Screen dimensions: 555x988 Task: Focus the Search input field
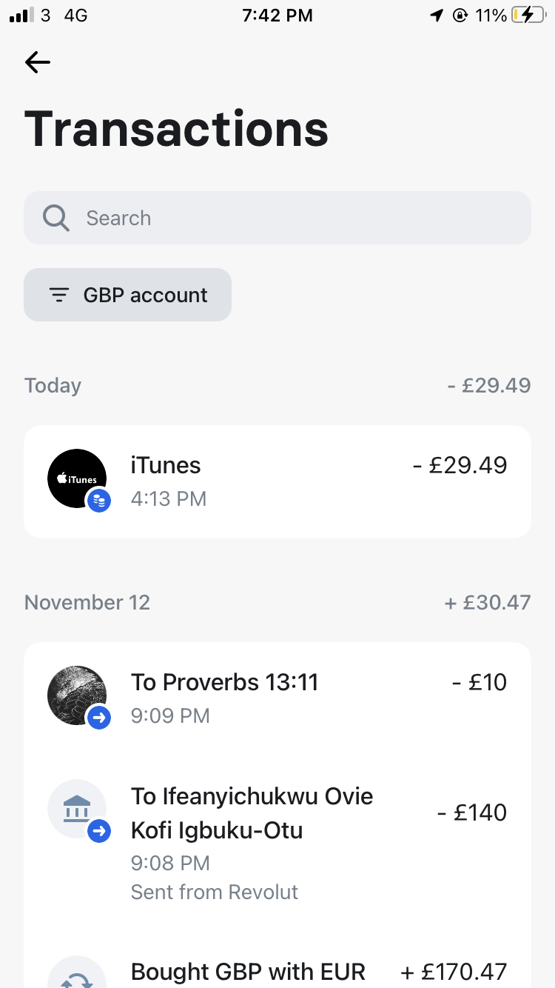pyautogui.click(x=296, y=218)
